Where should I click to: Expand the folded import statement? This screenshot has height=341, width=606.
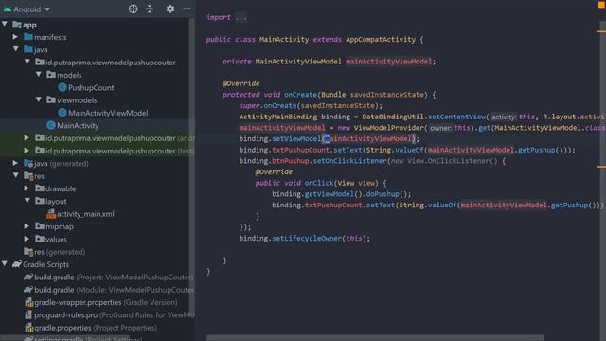[x=241, y=17]
